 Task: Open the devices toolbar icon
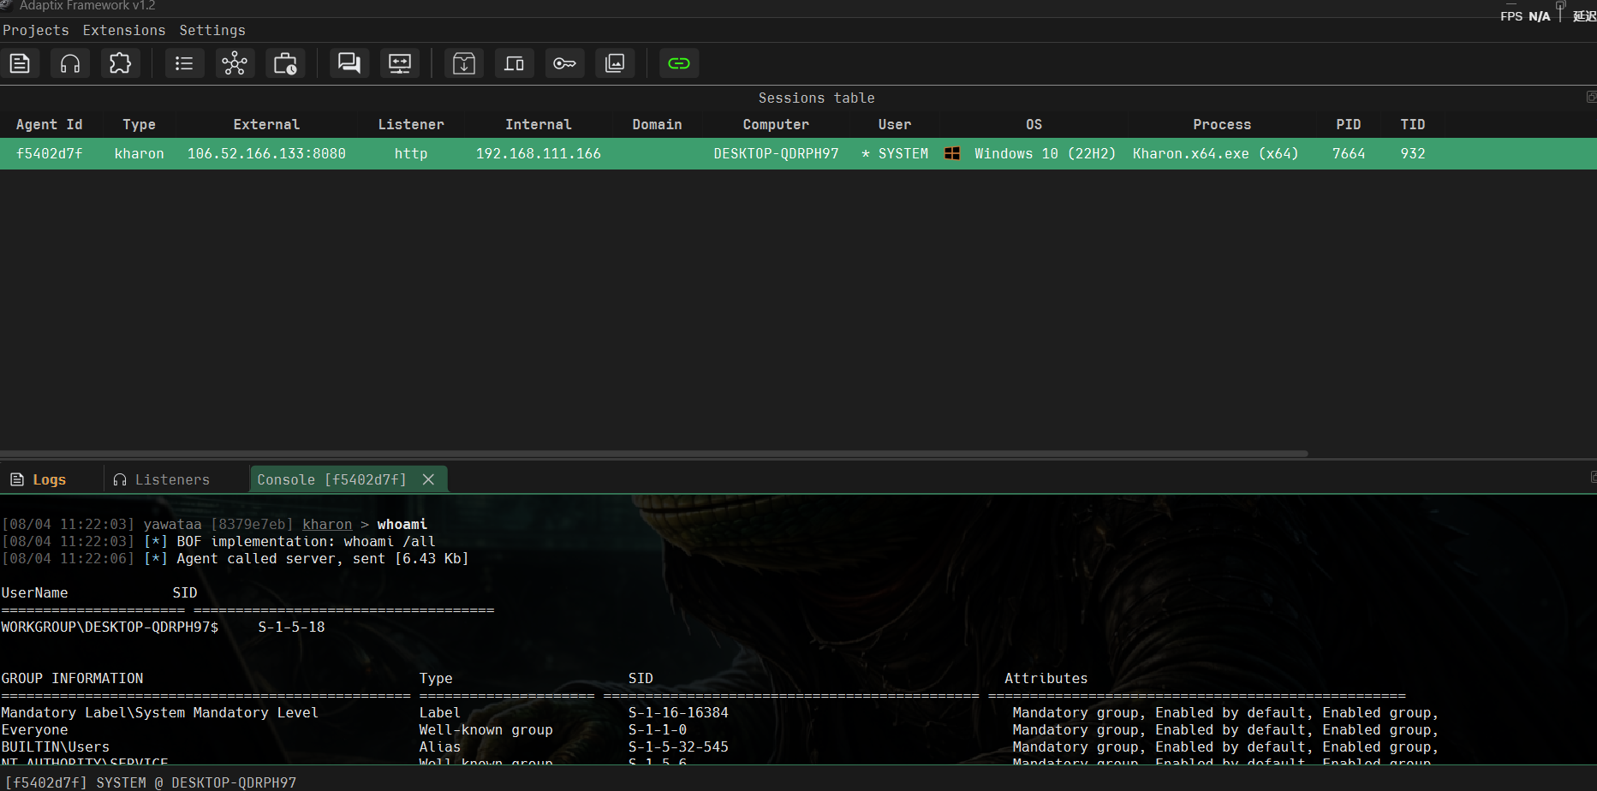tap(514, 63)
